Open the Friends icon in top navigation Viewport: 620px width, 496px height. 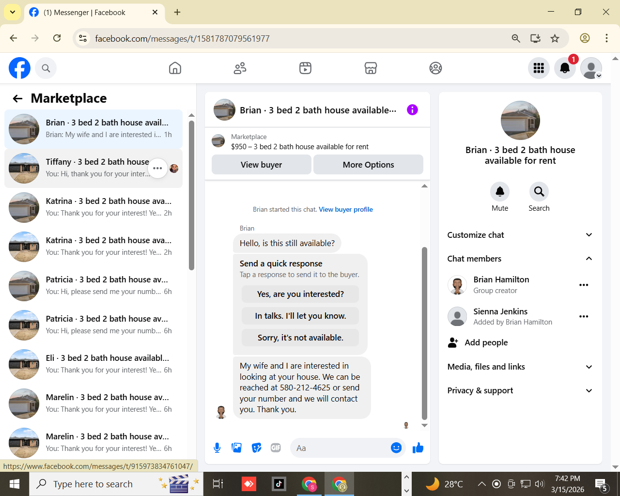click(x=240, y=68)
